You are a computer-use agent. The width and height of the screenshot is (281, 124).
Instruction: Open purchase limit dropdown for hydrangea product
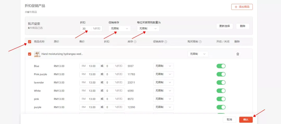point(198,54)
